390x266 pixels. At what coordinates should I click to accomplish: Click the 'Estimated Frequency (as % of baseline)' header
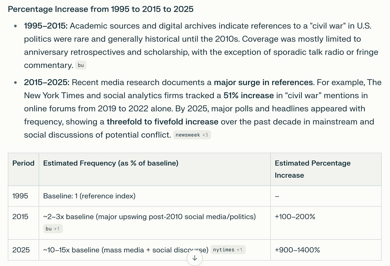tap(111, 163)
